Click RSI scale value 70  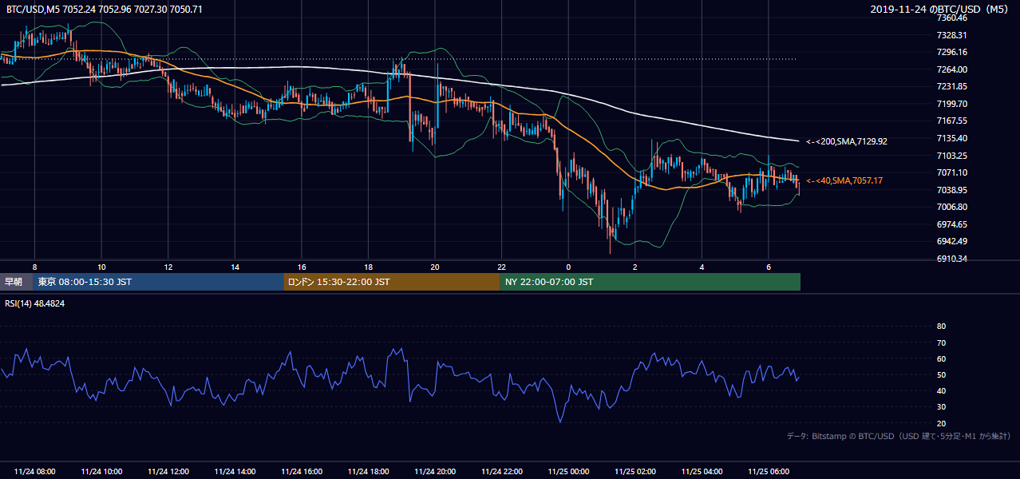click(941, 342)
